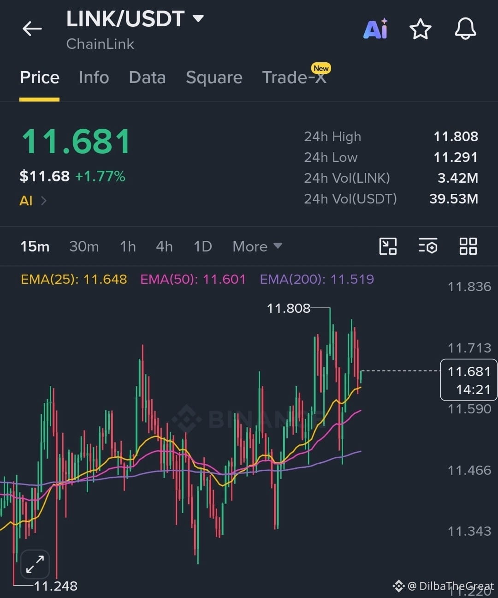Expand chart to fullscreen

[x=35, y=563]
